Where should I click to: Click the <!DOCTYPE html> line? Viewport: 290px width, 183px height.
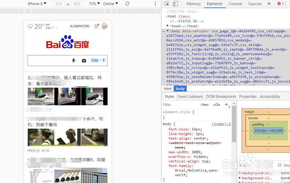[x=182, y=12]
